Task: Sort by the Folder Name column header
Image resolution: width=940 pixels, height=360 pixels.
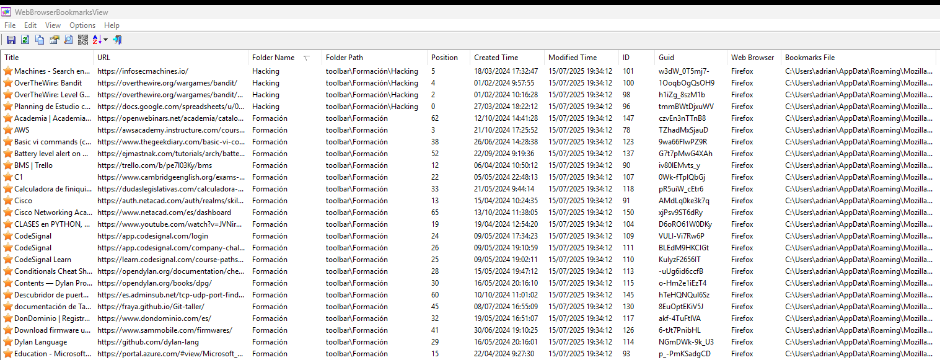Action: coord(273,58)
